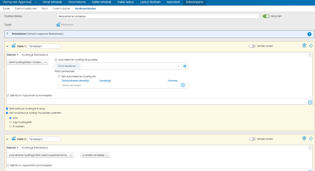Click the Tarkastukseen lähettäjä column header
This screenshot has height=171, width=315.
[x=75, y=81]
